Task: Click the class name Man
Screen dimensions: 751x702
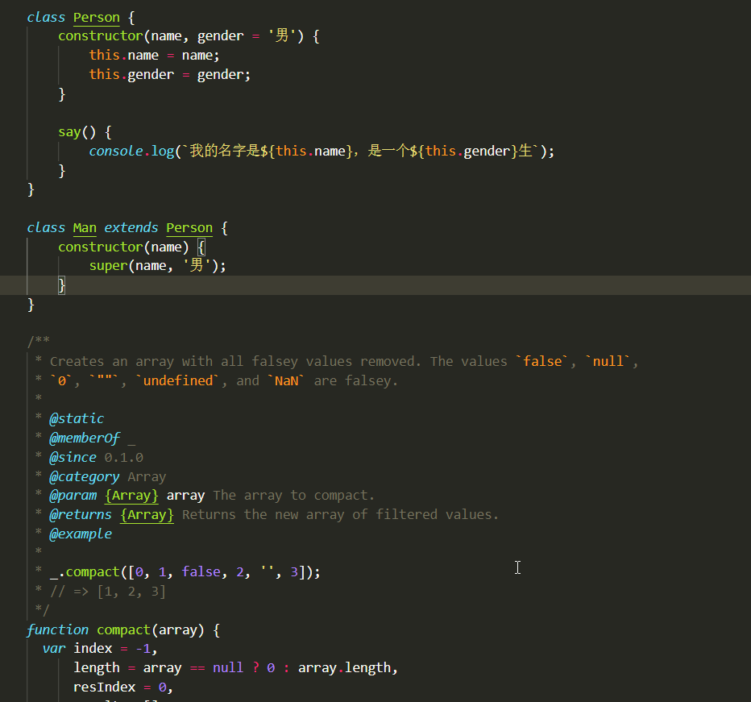Action: pyautogui.click(x=85, y=228)
